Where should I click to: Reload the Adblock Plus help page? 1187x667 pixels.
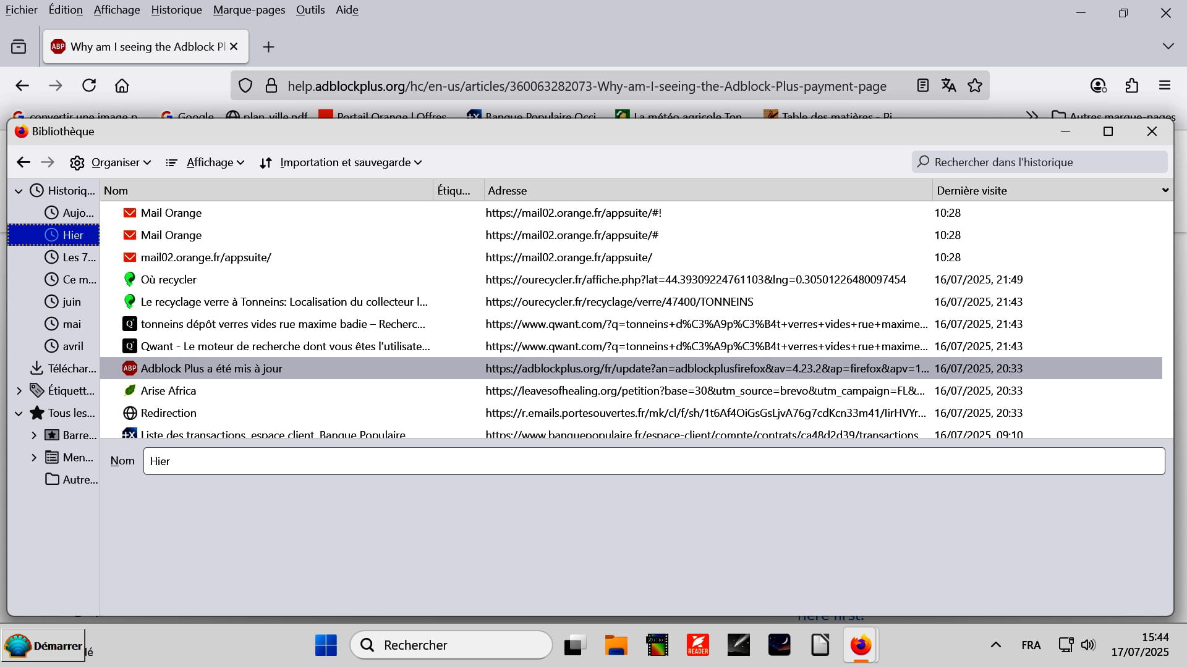coord(89,86)
